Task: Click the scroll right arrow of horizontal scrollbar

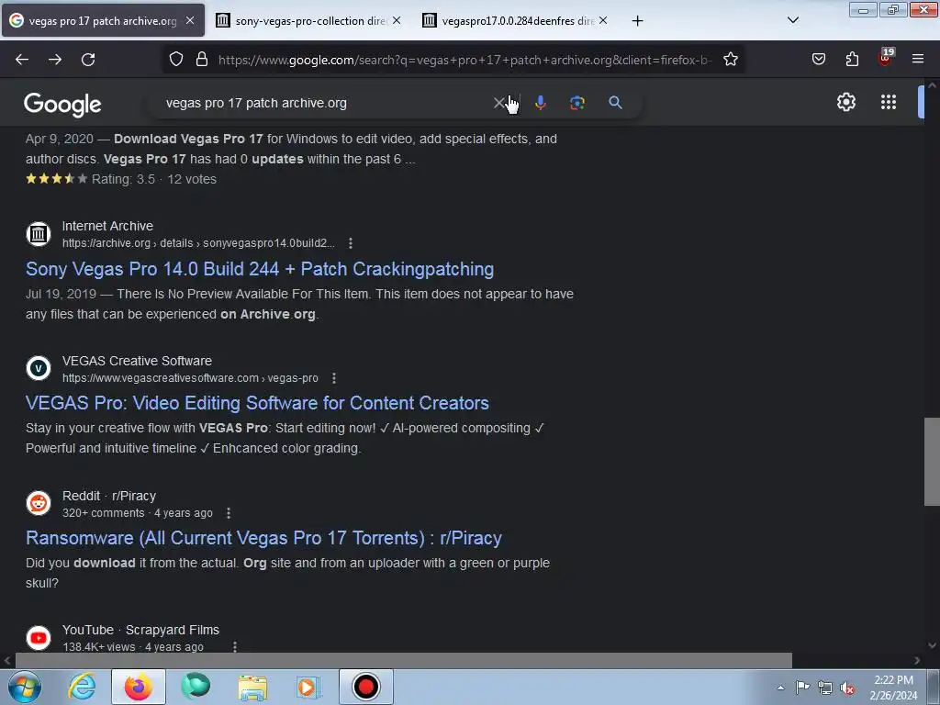Action: (917, 661)
